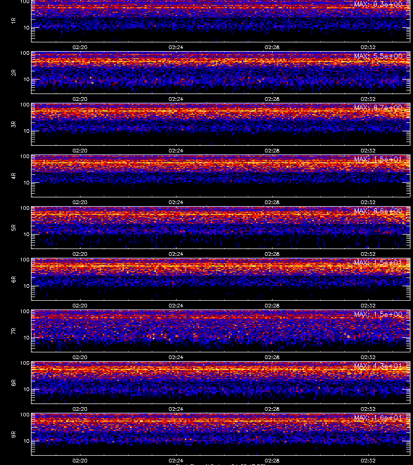Click the 02:20 time label under panel 7R
413x465 pixels.
click(80, 357)
